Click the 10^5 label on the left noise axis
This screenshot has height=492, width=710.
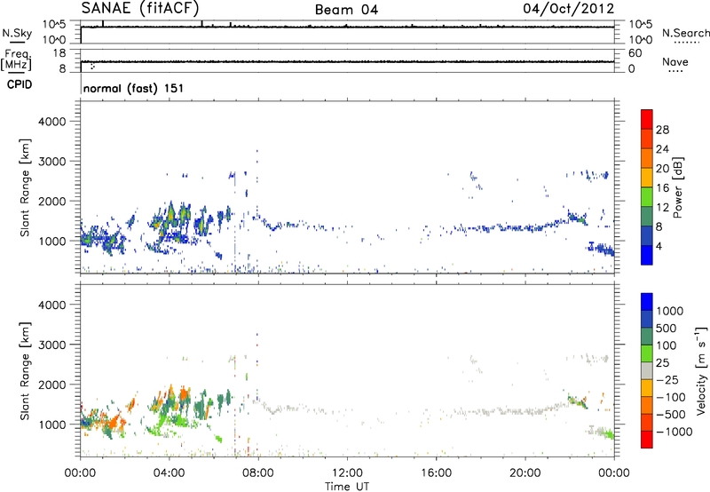click(54, 25)
